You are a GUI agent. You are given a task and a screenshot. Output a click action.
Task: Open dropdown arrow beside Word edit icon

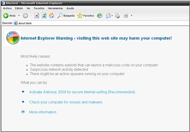click(132, 16)
